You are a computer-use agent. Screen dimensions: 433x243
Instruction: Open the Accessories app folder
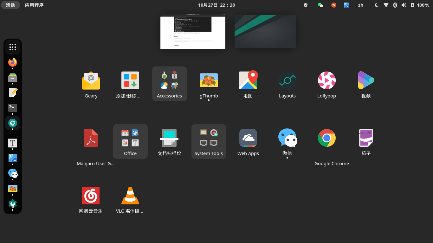pyautogui.click(x=169, y=84)
